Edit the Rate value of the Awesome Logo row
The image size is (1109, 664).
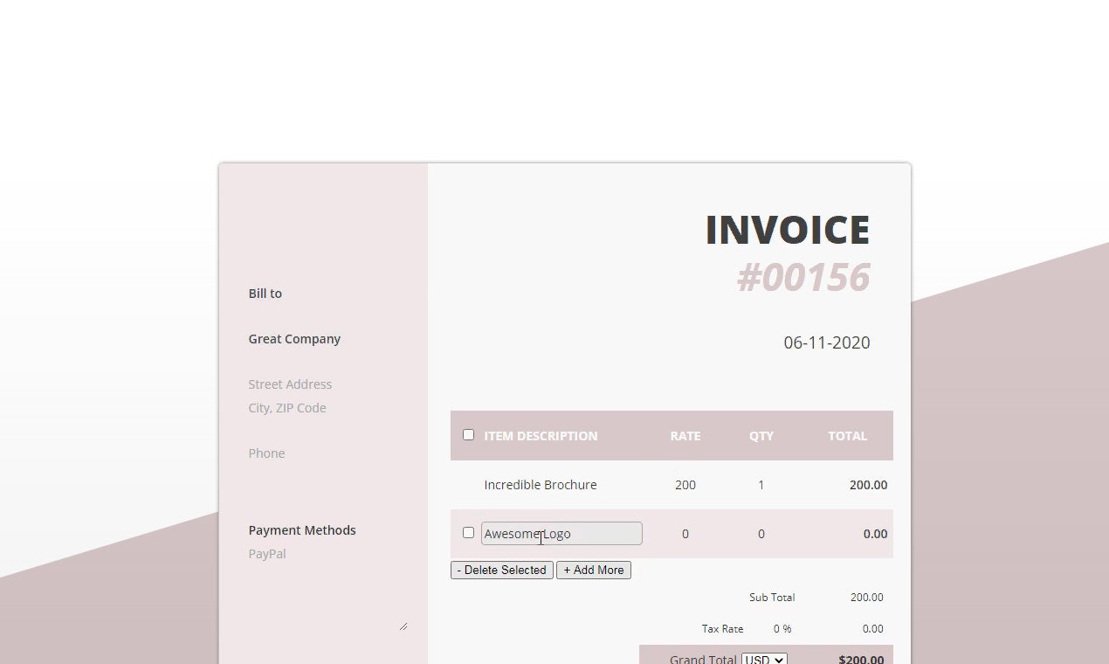(x=685, y=533)
